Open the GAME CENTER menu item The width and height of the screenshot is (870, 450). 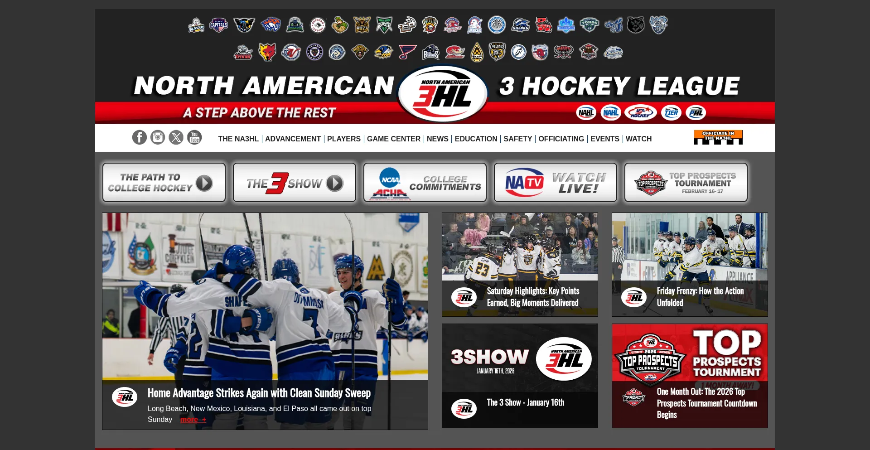click(394, 139)
